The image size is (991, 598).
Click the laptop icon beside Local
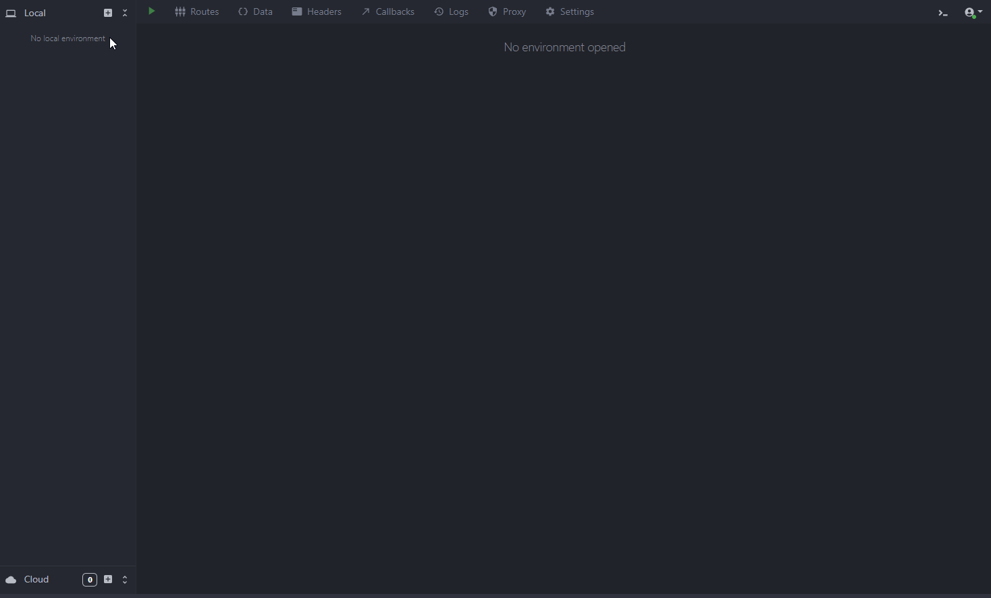11,13
